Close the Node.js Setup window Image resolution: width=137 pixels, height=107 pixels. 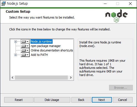(x=130, y=4)
